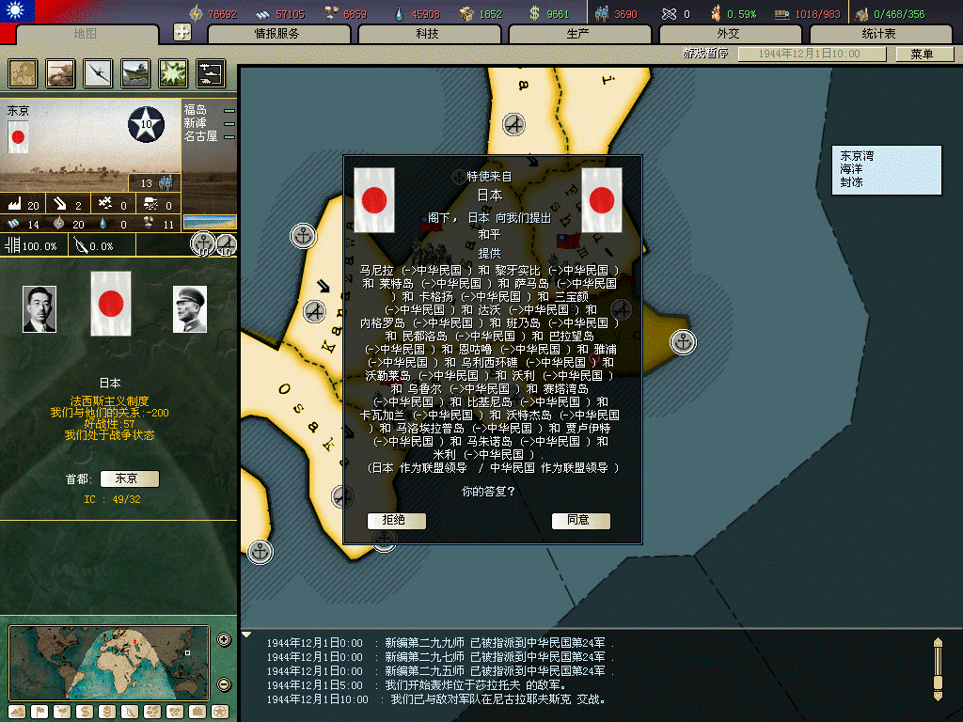This screenshot has height=722, width=963.
Task: Click the plus button beside 地图 tab
Action: point(182,32)
